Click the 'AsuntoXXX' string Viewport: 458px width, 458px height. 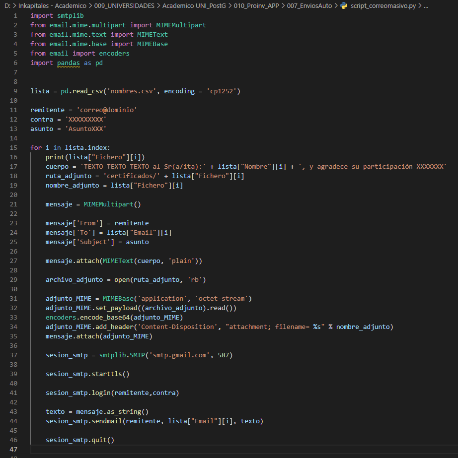pos(86,129)
